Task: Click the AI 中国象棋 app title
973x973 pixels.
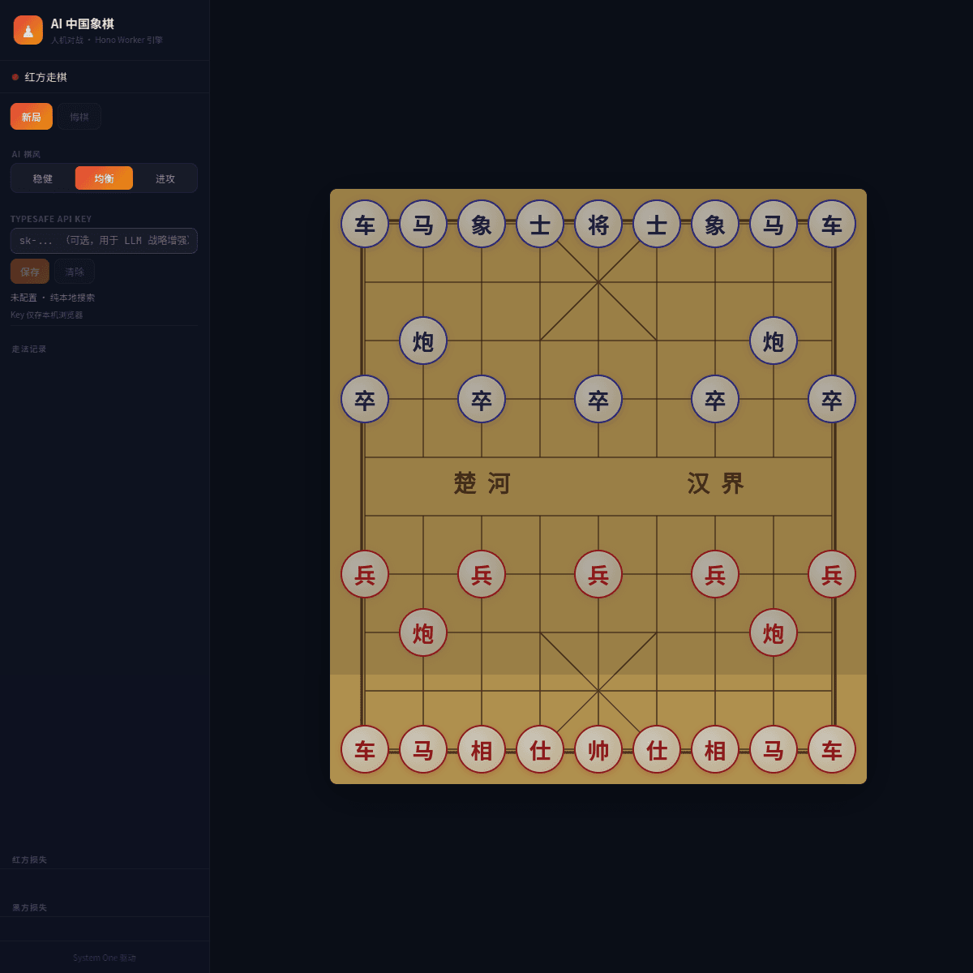Action: click(82, 24)
